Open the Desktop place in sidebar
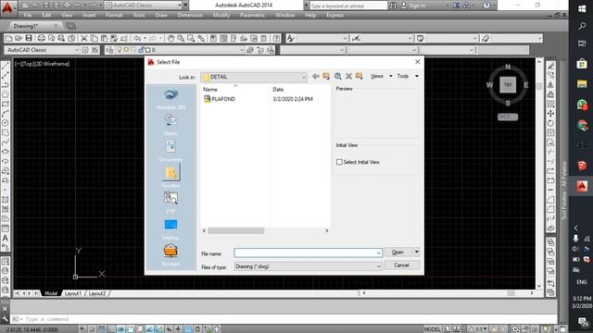Viewport: 593px width, 333px height. [x=170, y=229]
